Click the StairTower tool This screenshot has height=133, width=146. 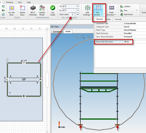(x=126, y=14)
